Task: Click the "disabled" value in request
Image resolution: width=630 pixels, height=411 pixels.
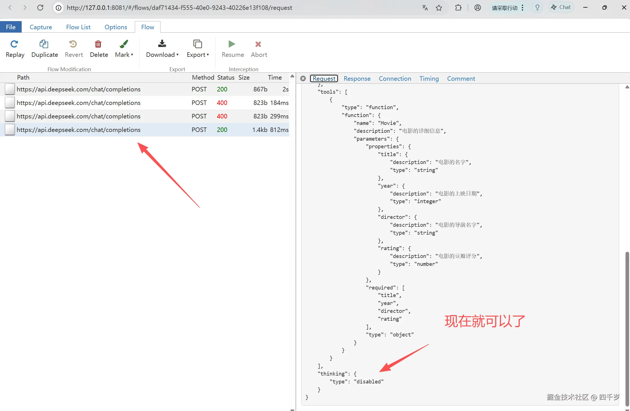Action: 369,381
